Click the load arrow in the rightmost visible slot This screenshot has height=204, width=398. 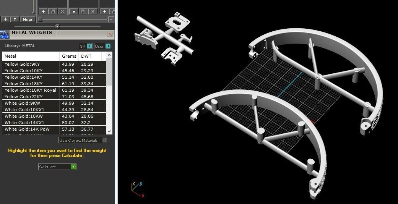[x=104, y=11]
